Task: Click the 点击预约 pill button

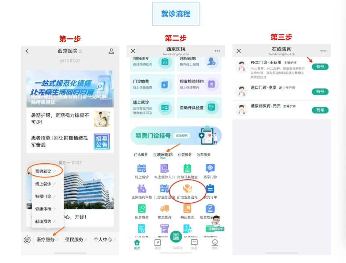Action: click(x=182, y=136)
